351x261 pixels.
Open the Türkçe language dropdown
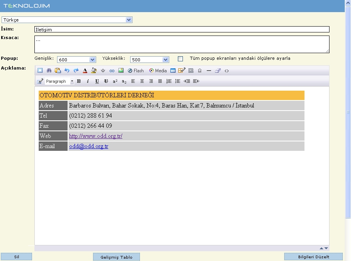(x=67, y=20)
